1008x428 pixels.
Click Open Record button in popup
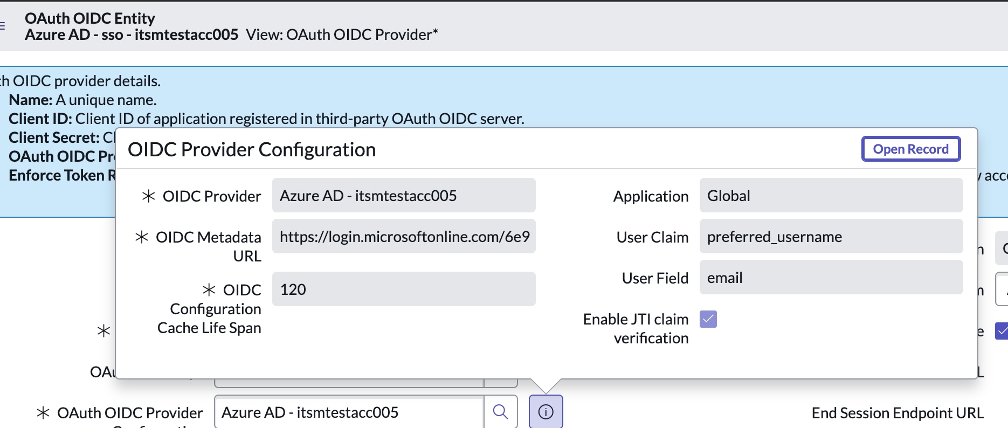pos(911,149)
